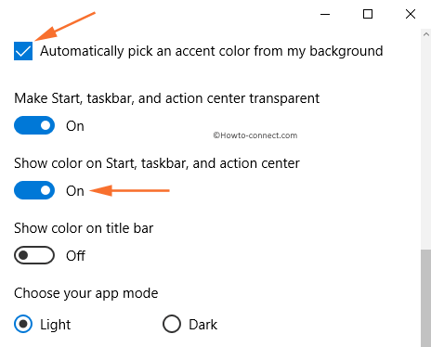Click the vertical scrollbar thumb
This screenshot has width=431, height=347.
[x=426, y=298]
